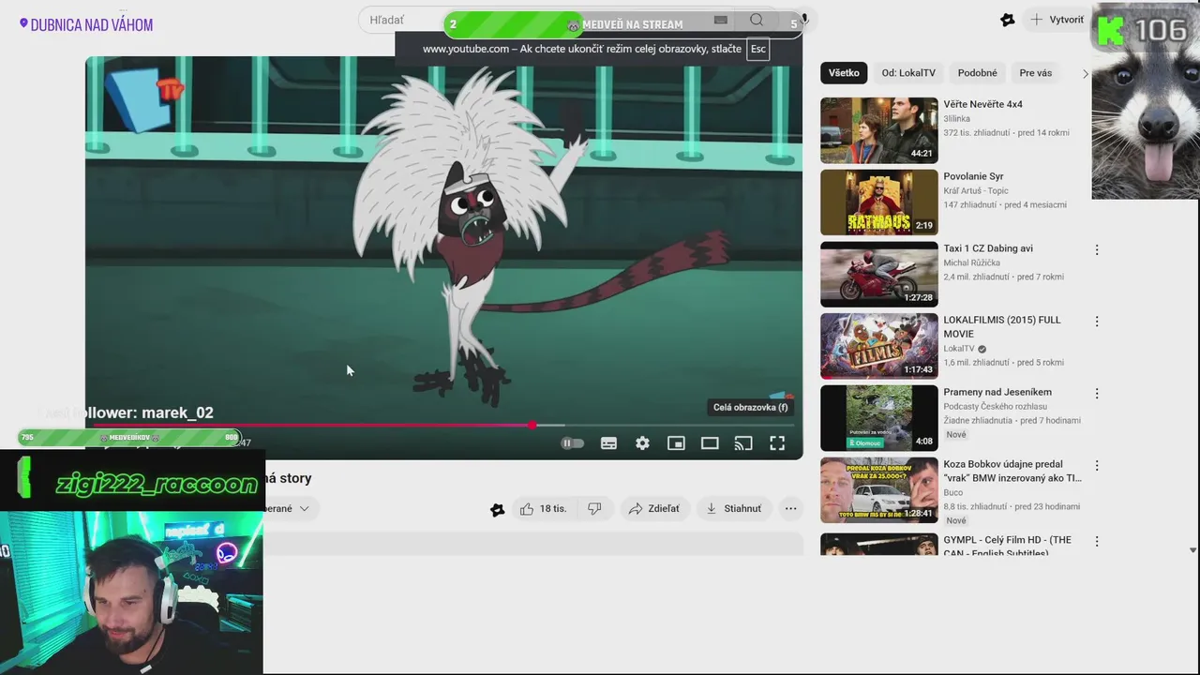Open the Prameny nad Jeseníkem thumbnail
Image resolution: width=1200 pixels, height=675 pixels.
(879, 418)
